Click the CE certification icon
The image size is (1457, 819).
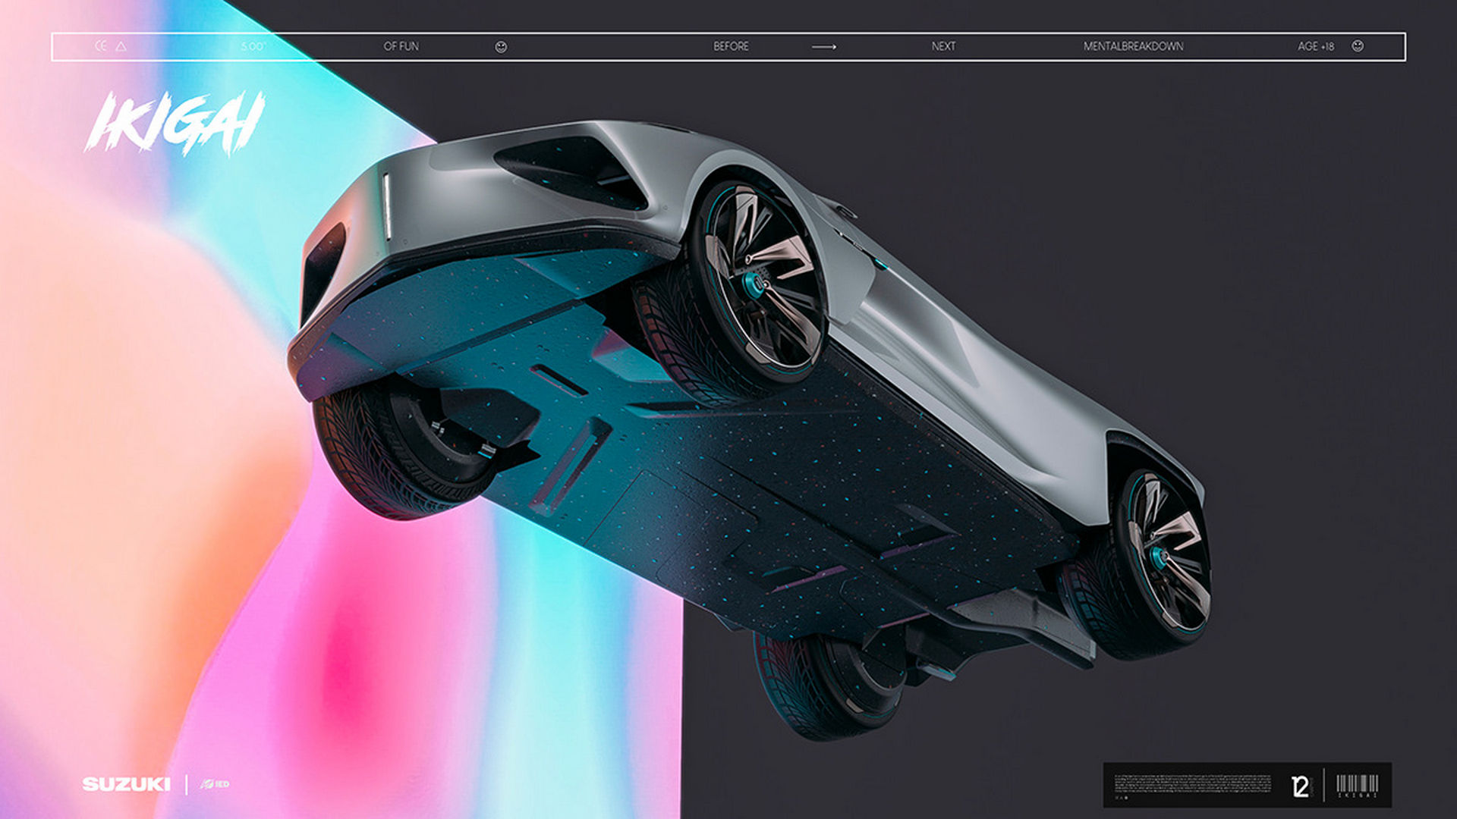(101, 46)
